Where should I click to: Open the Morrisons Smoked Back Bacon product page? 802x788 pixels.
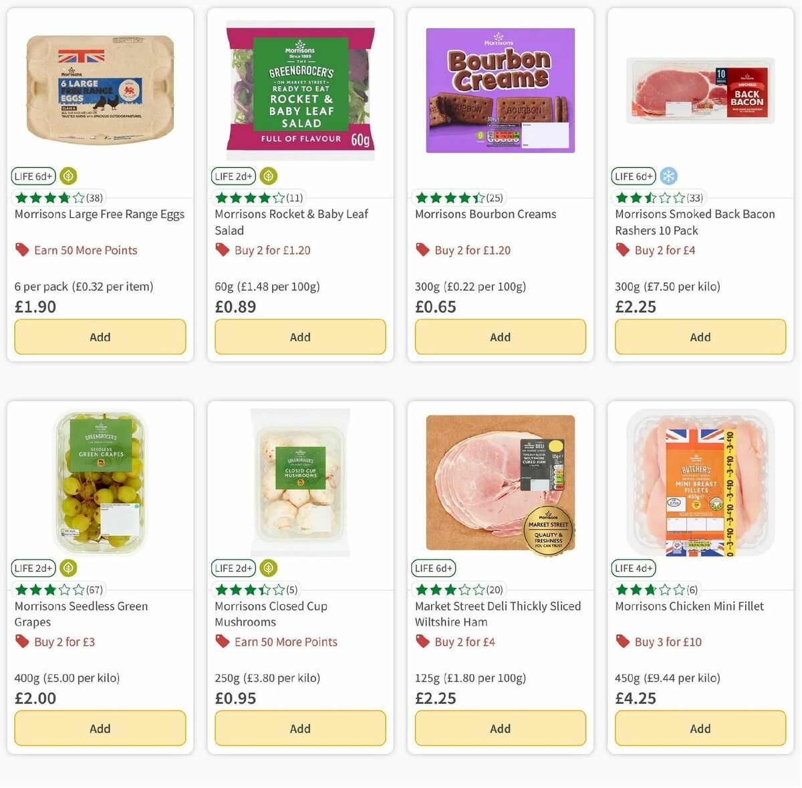694,222
